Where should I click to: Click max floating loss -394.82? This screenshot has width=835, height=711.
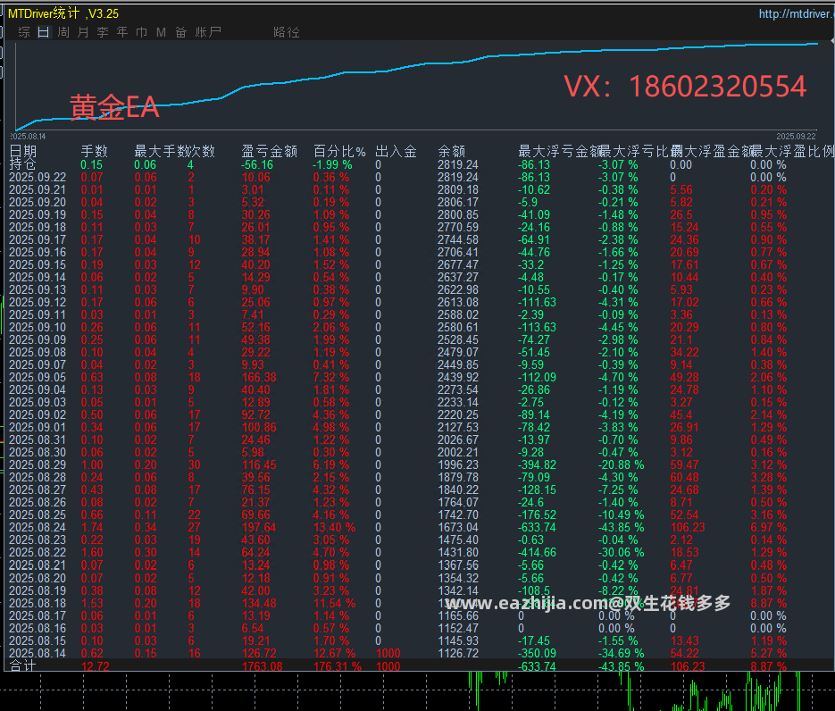tap(537, 465)
